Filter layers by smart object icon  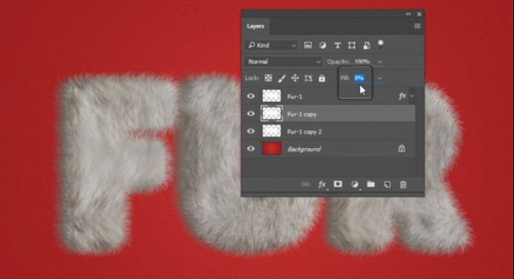click(x=367, y=45)
